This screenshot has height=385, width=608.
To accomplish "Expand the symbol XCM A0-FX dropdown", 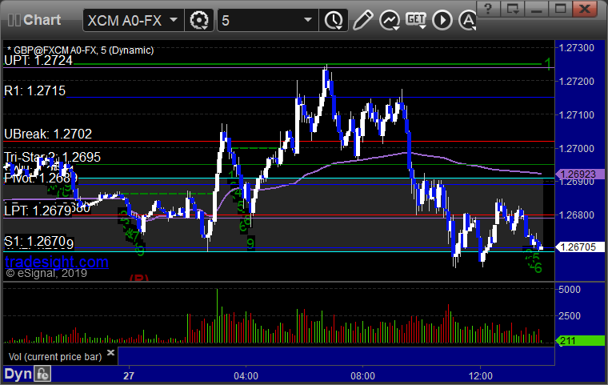I will click(x=174, y=20).
